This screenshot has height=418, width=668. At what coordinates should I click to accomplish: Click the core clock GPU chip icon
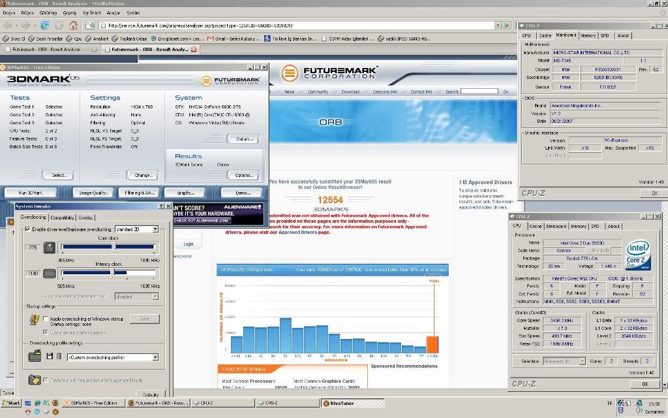pos(49,248)
